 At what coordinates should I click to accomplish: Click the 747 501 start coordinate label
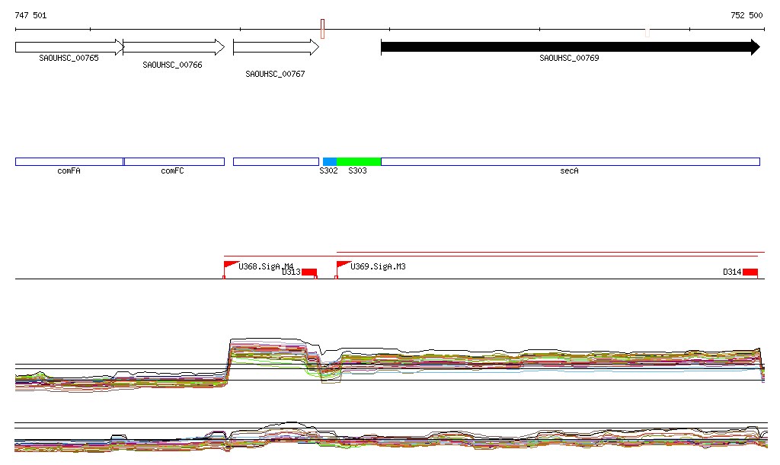tap(30, 15)
